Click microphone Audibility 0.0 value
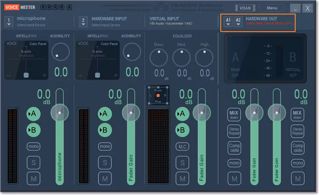The height and width of the screenshot is (195, 319). click(x=61, y=72)
